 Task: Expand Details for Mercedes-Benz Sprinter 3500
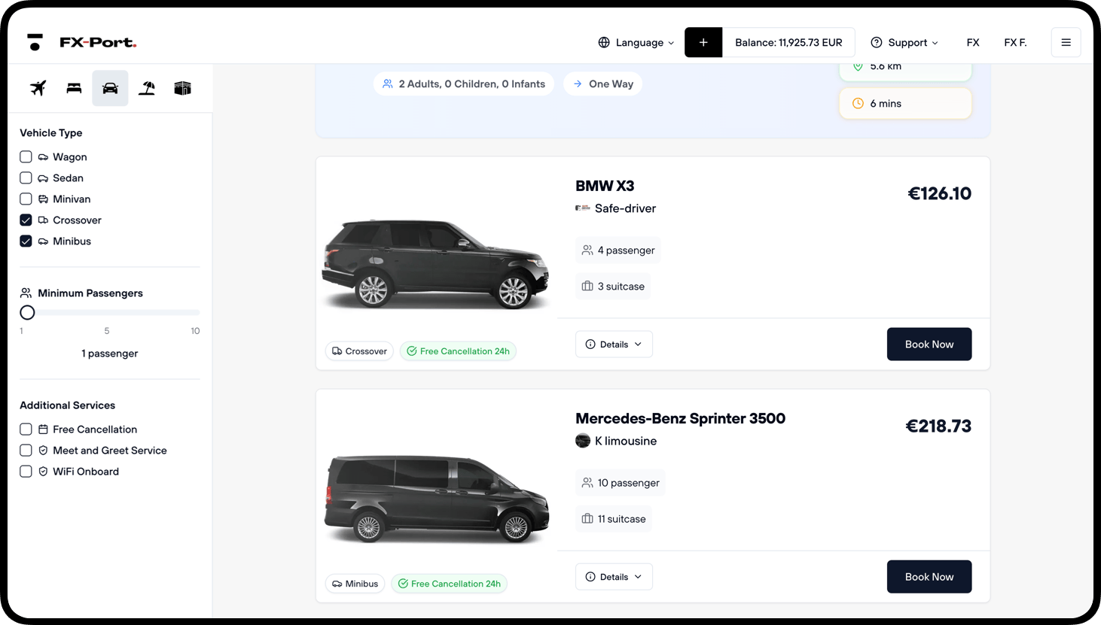pyautogui.click(x=614, y=577)
